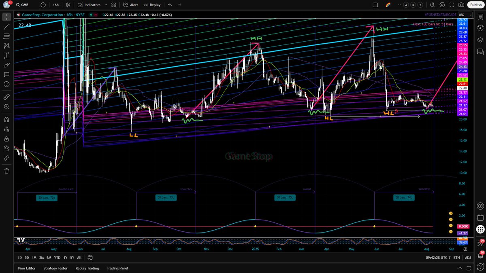Open the object tree layers panel
Image resolution: width=486 pixels, height=273 pixels.
point(480,40)
